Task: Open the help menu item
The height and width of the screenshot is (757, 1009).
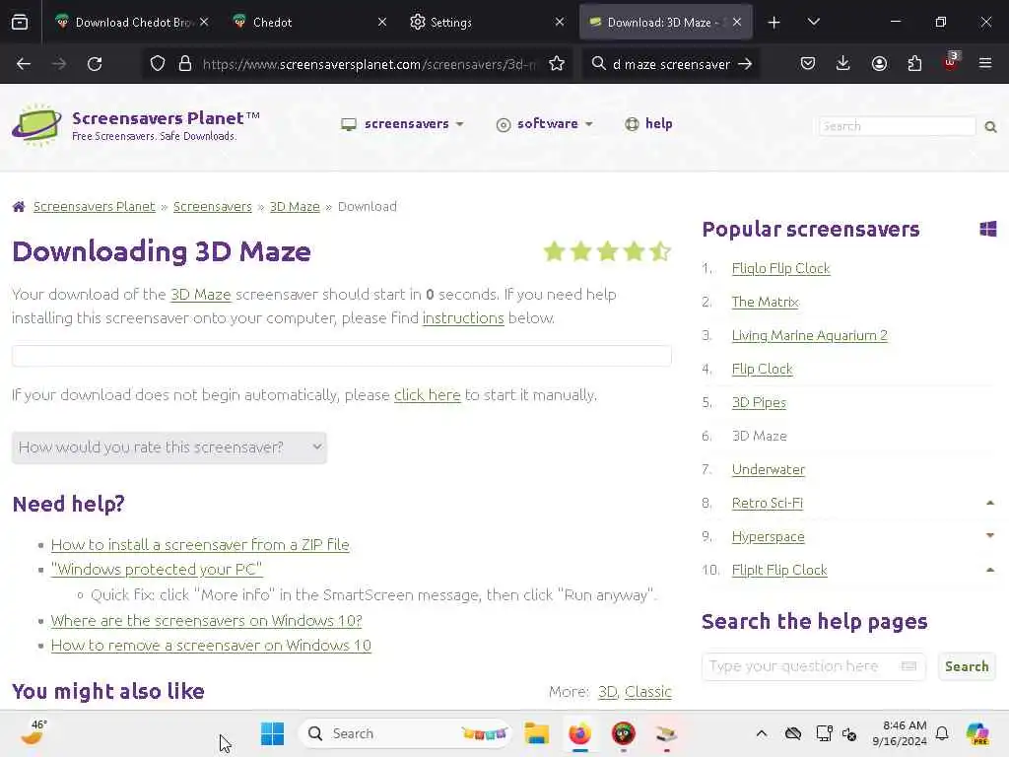Action: coord(648,123)
